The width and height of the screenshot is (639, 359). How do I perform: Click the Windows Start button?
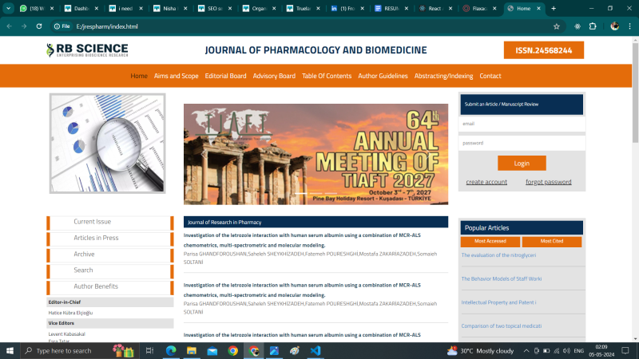(10, 350)
